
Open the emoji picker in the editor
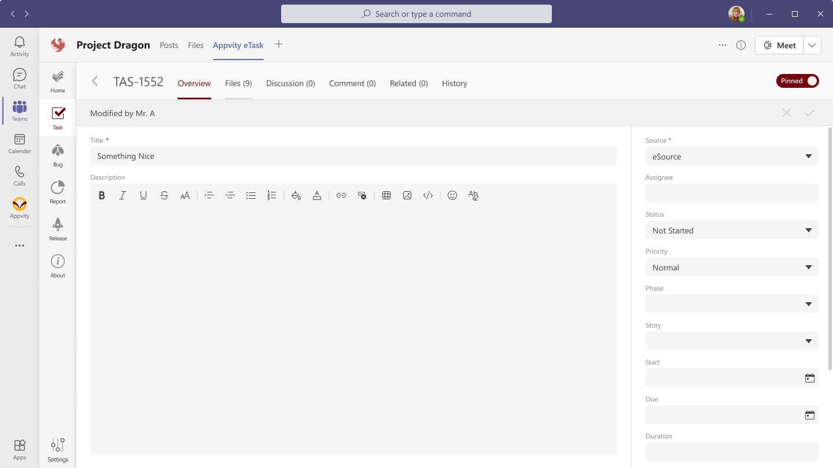coord(452,195)
